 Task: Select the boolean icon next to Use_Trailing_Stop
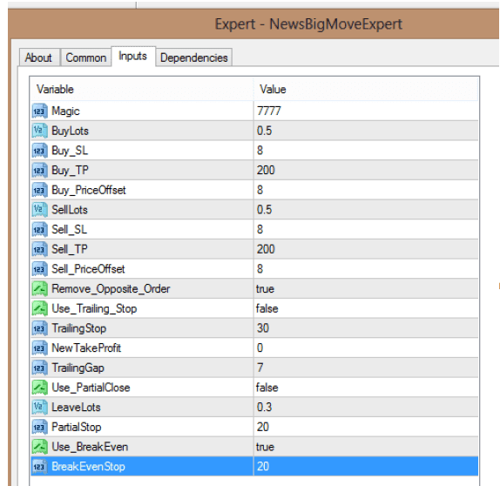(39, 308)
